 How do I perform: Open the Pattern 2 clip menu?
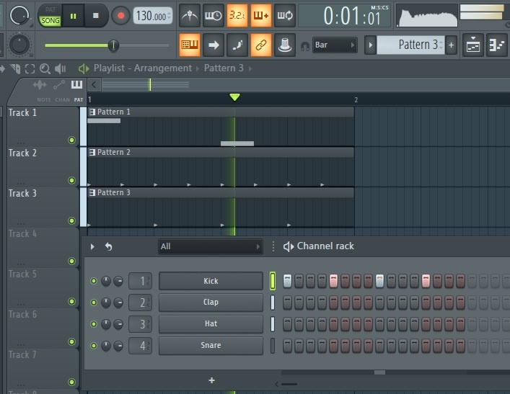coord(92,152)
